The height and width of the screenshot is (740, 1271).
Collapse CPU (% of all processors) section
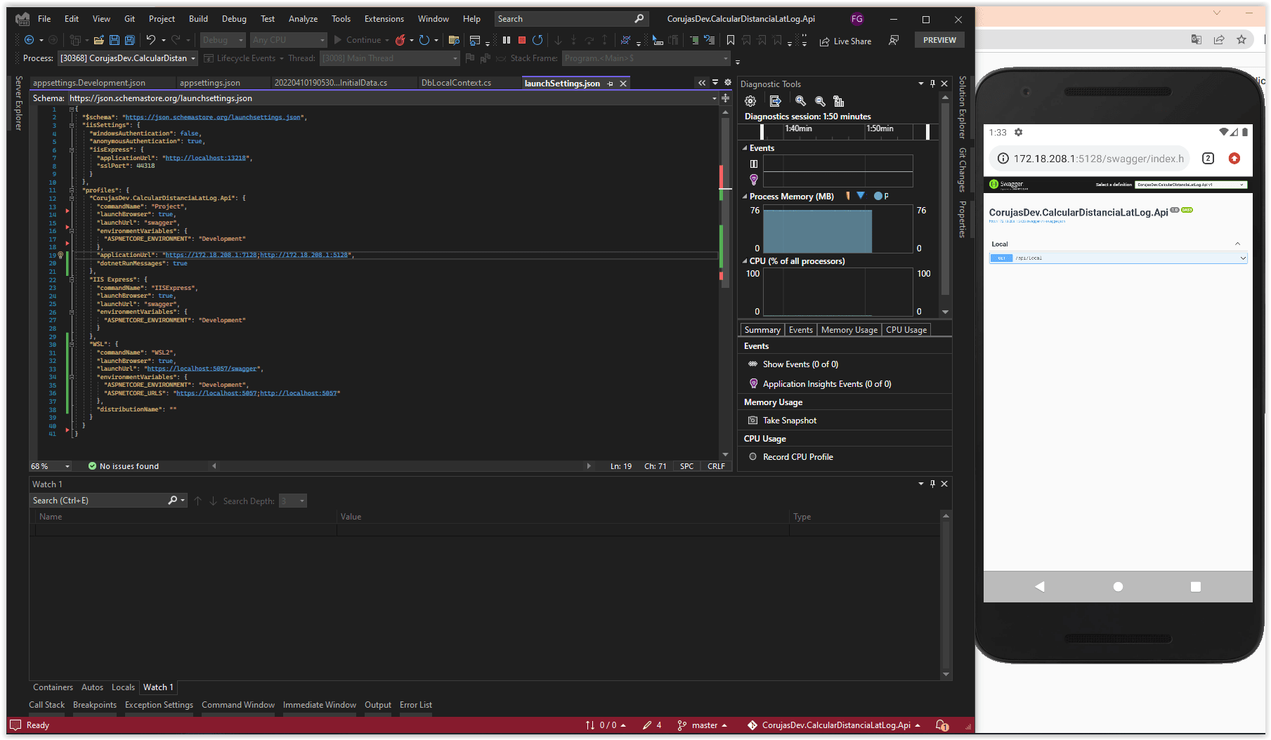pos(745,261)
